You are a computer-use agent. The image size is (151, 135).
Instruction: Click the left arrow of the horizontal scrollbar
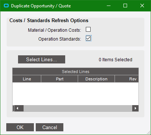(18, 108)
